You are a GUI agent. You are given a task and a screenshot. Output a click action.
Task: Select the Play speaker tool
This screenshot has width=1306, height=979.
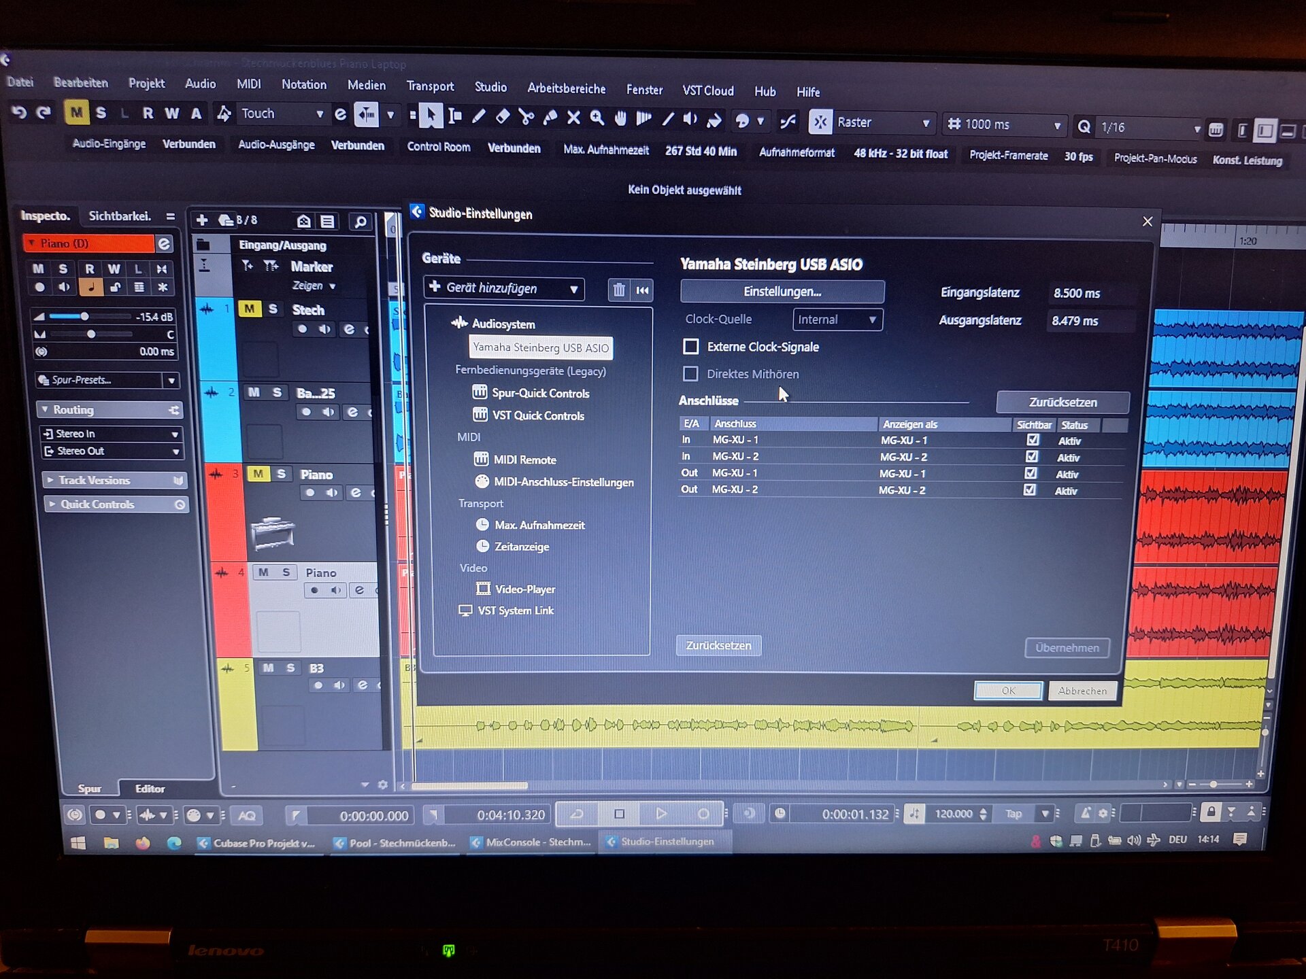pyautogui.click(x=690, y=120)
